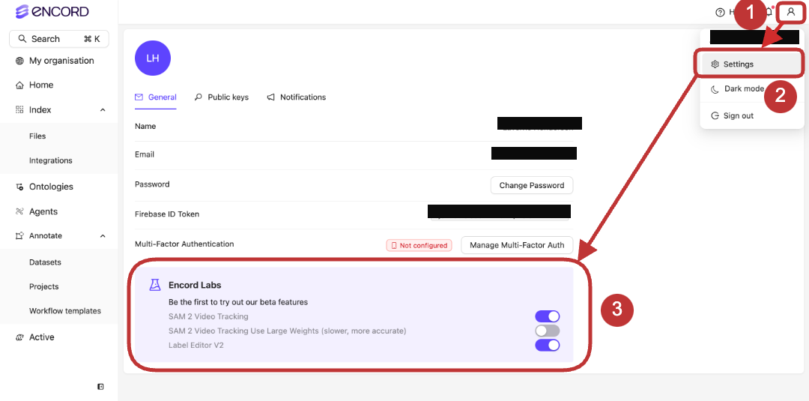Click the Sign out arrow icon
The width and height of the screenshot is (809, 401).
pyautogui.click(x=715, y=115)
